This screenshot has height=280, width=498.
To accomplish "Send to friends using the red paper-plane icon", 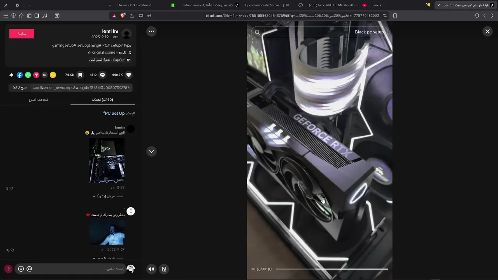I will click(x=36, y=75).
